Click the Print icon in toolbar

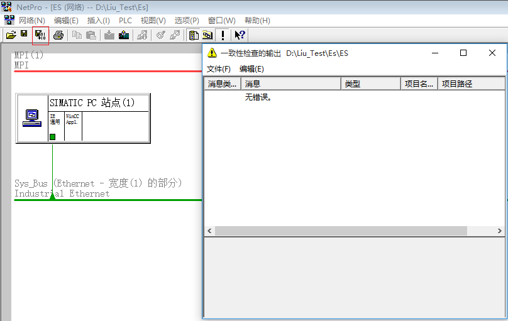pyautogui.click(x=58, y=35)
